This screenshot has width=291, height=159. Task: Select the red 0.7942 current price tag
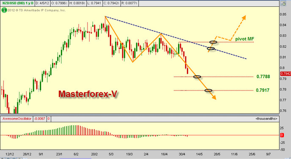286,74
